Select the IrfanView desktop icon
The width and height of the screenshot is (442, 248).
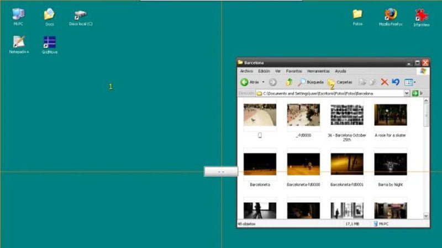[x=422, y=14]
